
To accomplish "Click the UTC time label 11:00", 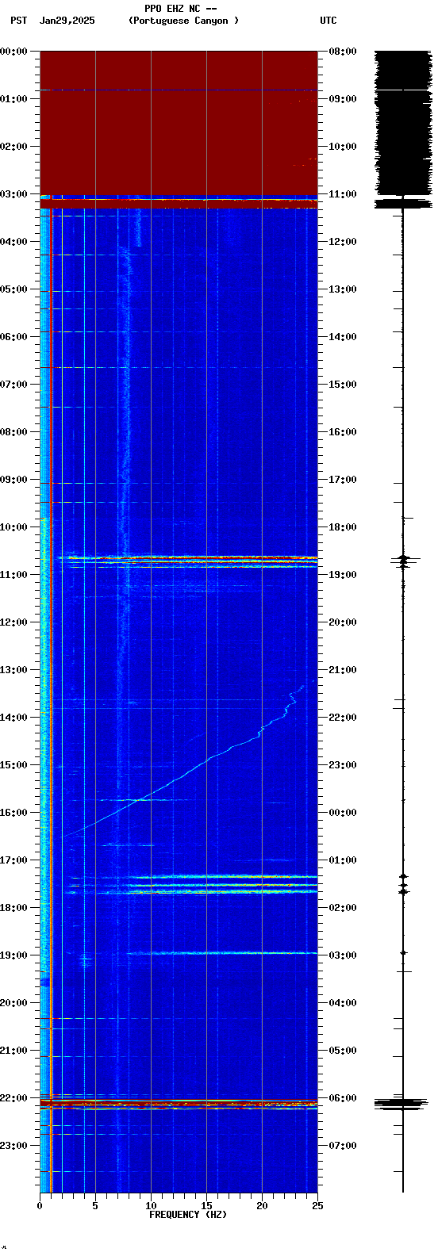I will point(342,193).
